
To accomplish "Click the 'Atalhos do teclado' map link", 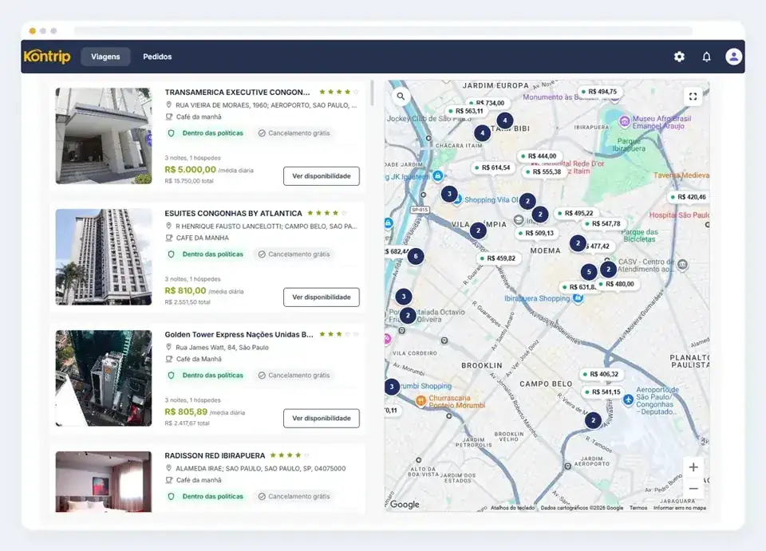I will pos(512,508).
